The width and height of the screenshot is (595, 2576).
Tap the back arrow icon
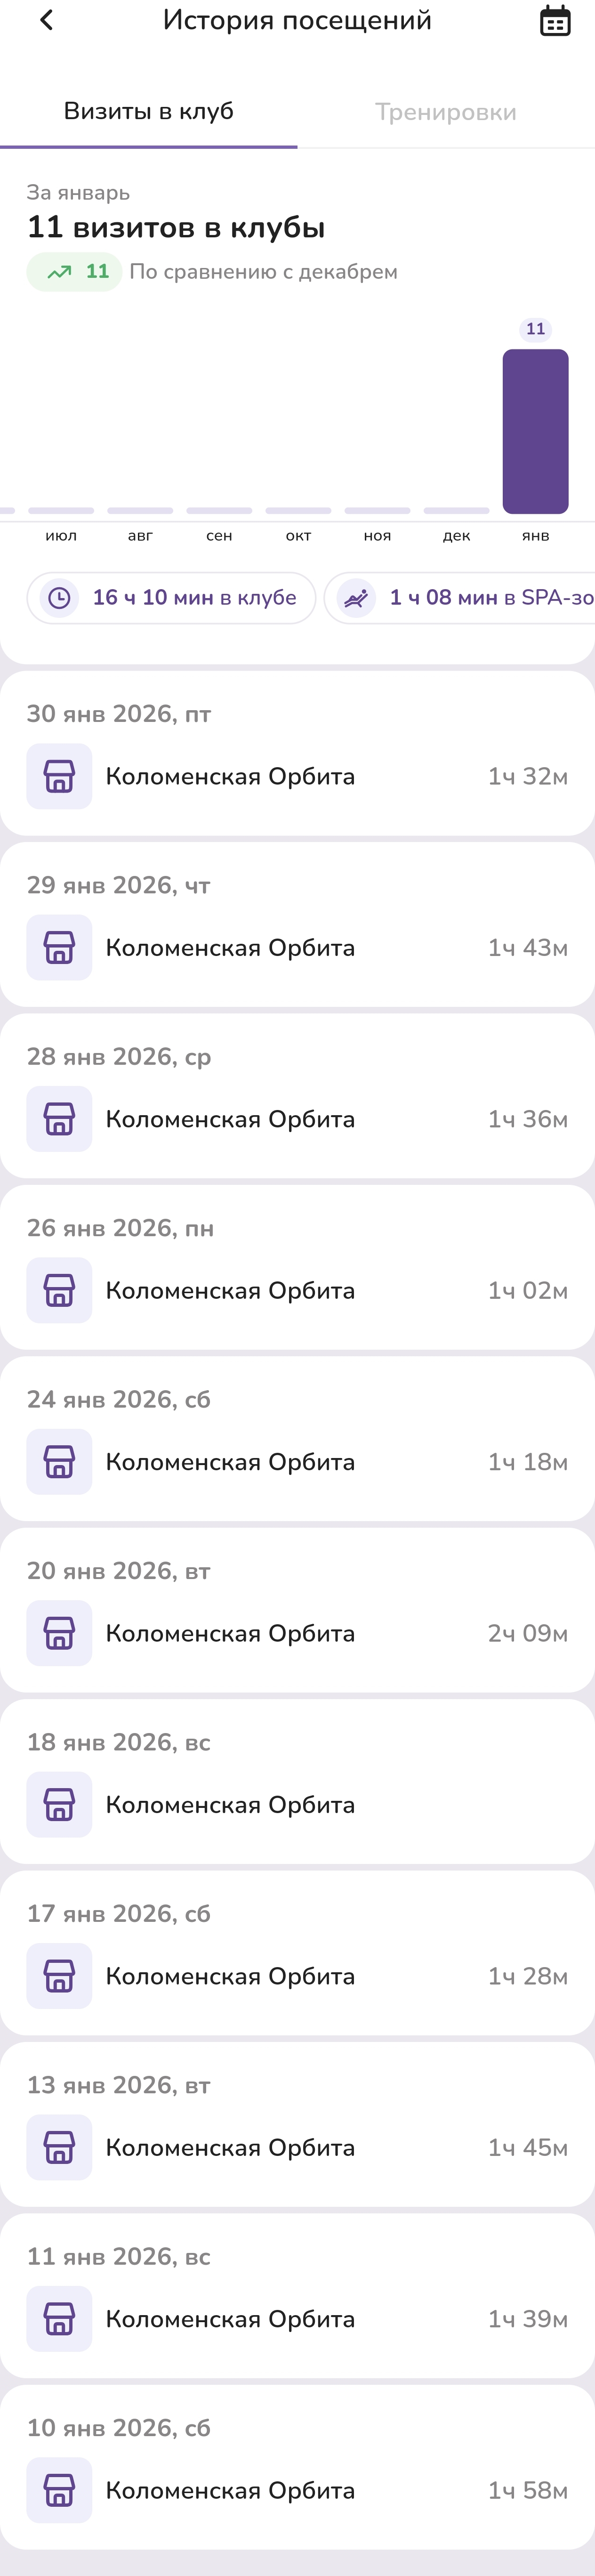point(46,20)
